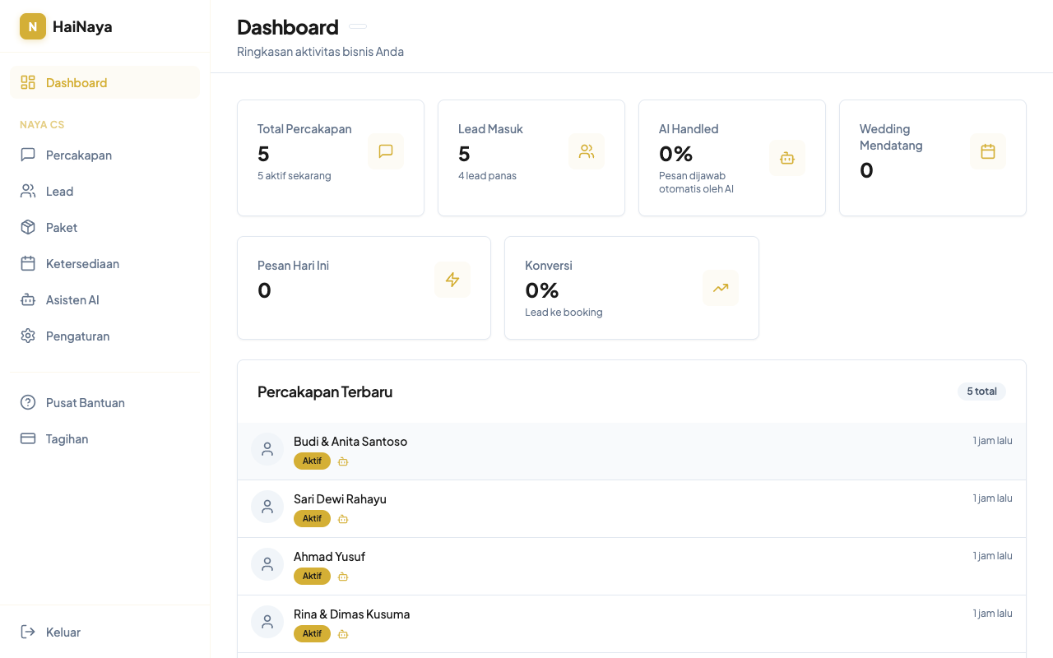Image resolution: width=1053 pixels, height=658 pixels.
Task: Click the HaiNaya logo icon
Action: [x=33, y=26]
